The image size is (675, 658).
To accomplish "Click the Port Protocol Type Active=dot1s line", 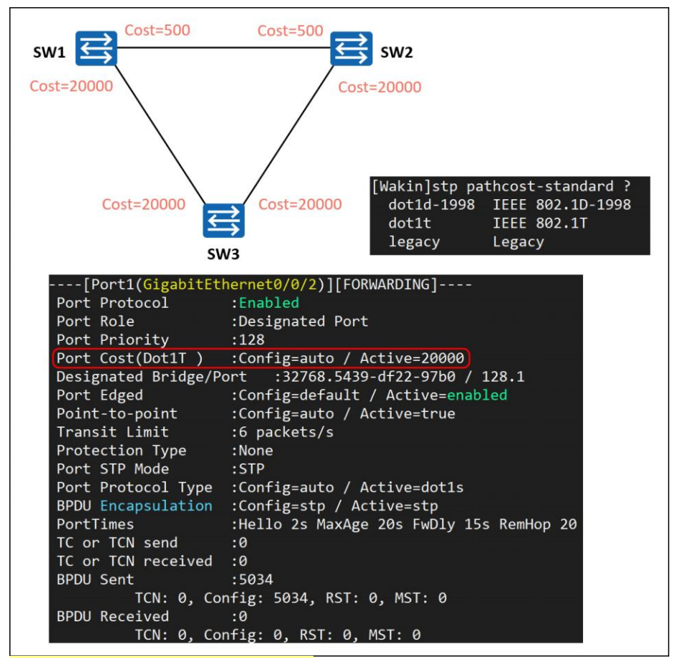I will (x=260, y=488).
